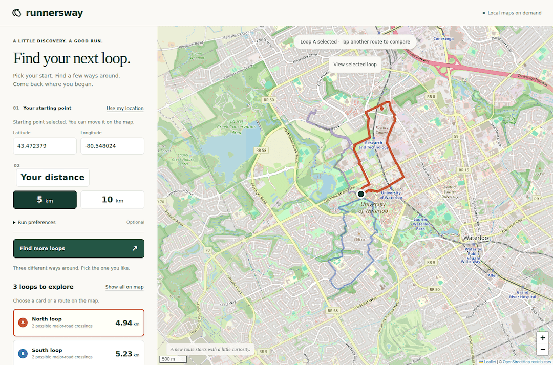
Task: Choose the North loop card
Action: pos(79,323)
